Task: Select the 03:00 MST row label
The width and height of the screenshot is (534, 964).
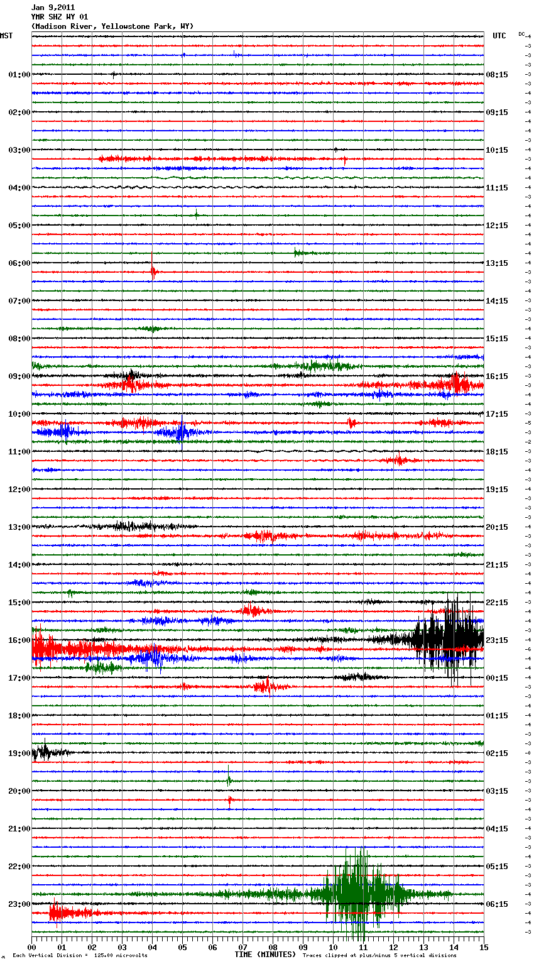Action: tap(19, 150)
